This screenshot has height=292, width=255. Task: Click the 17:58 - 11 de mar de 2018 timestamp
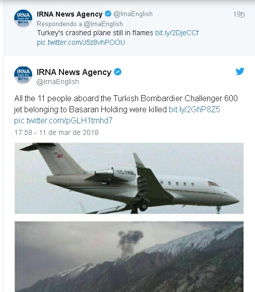(x=56, y=132)
